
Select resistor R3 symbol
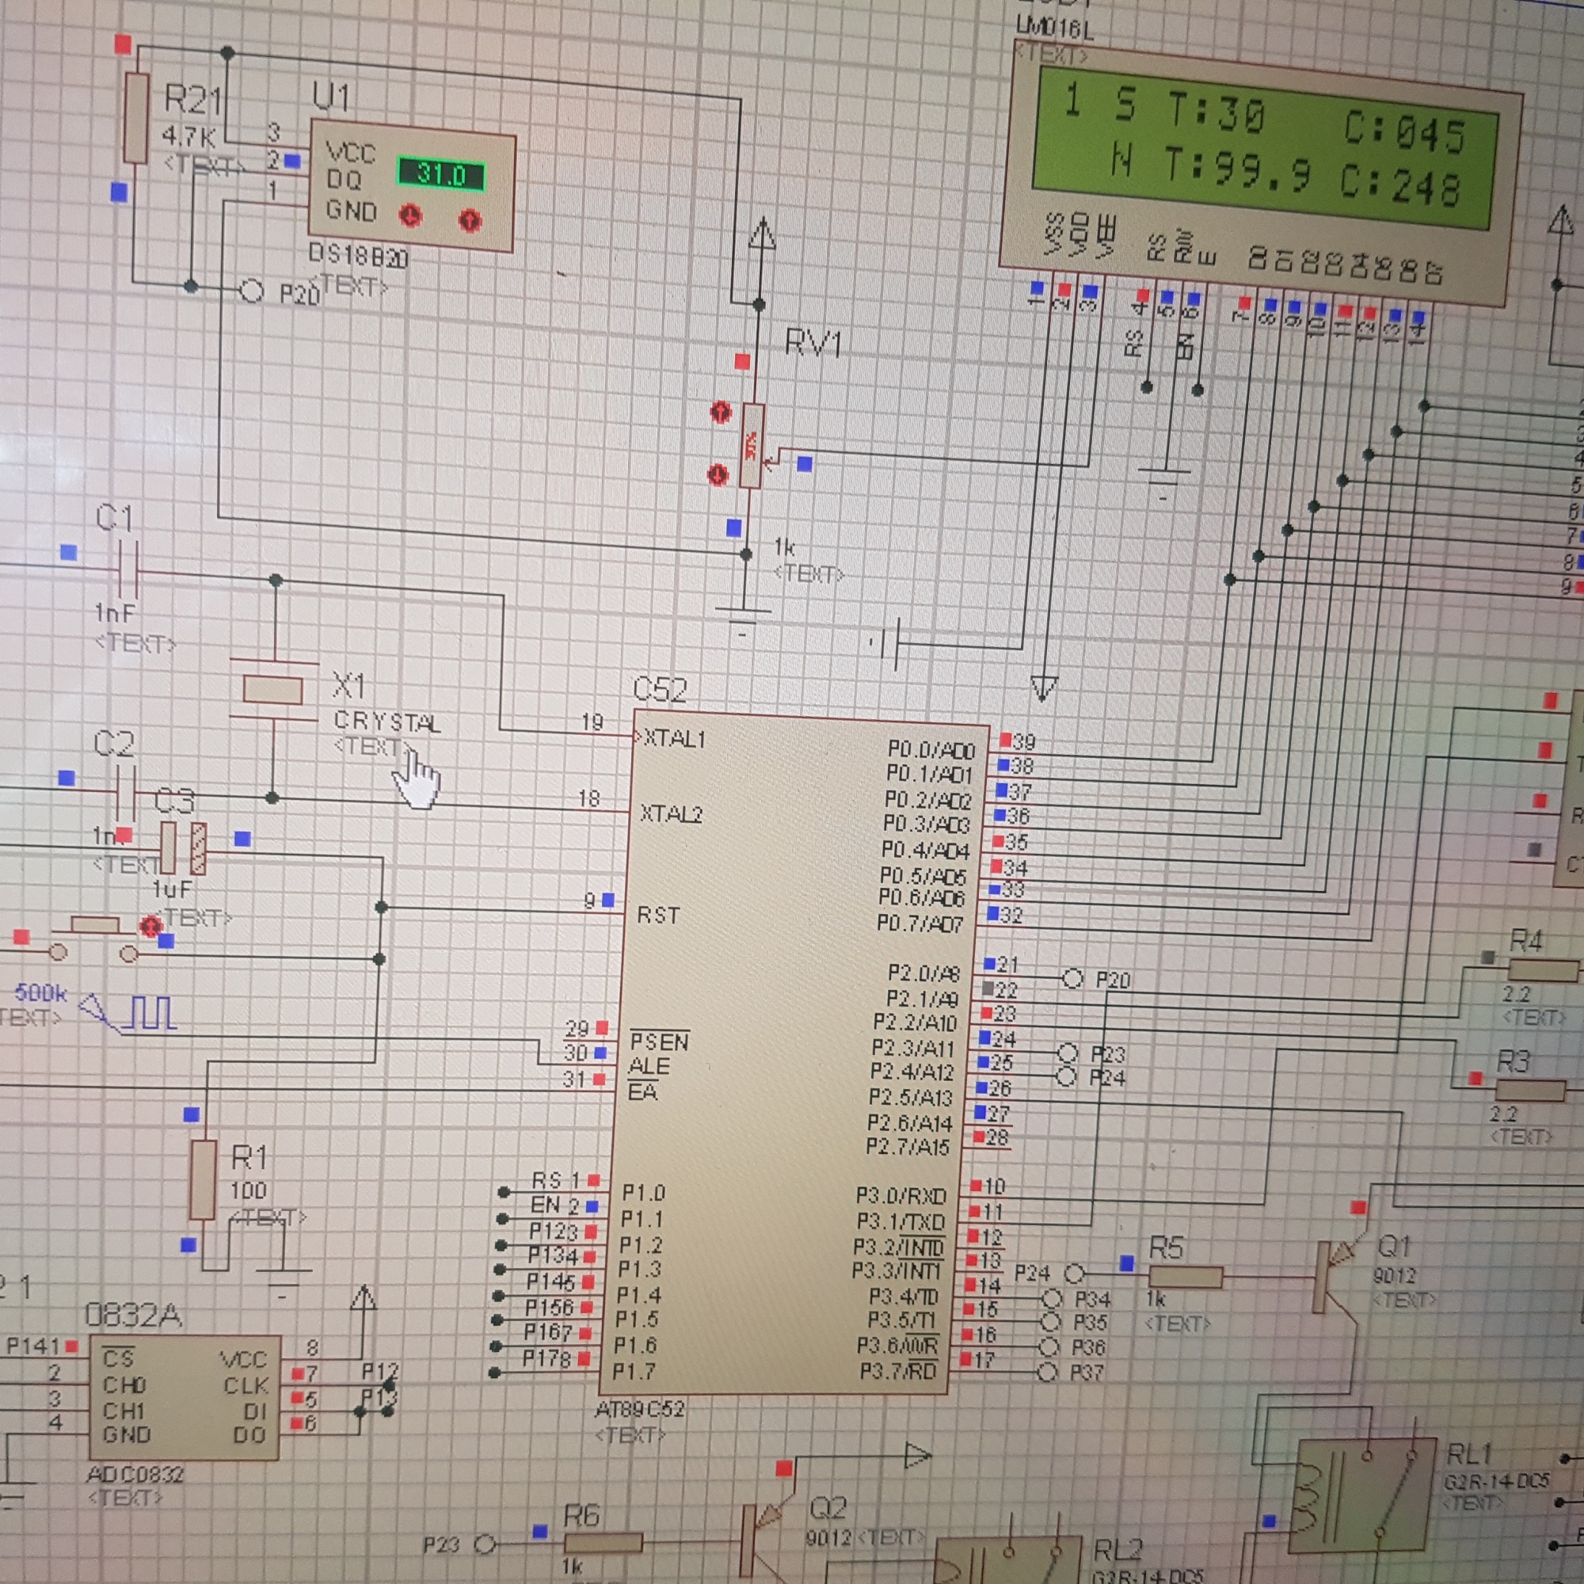click(1530, 1090)
